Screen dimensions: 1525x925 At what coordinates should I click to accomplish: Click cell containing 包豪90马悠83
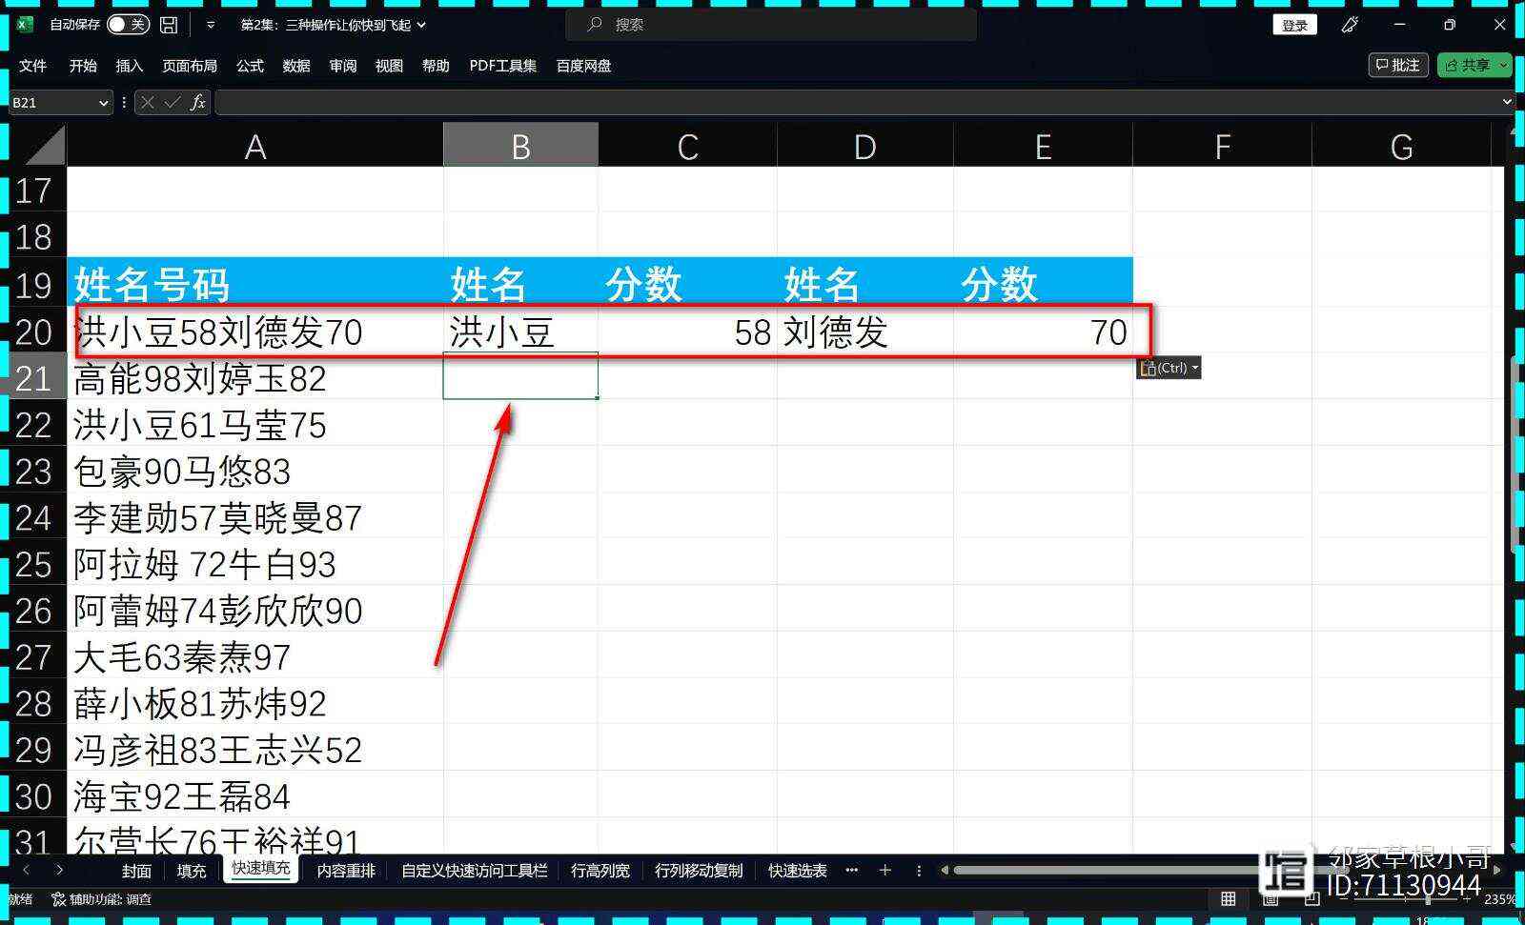(x=254, y=471)
